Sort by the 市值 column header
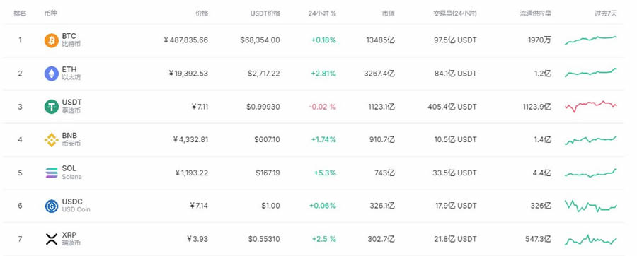This screenshot has width=637, height=256. point(388,13)
